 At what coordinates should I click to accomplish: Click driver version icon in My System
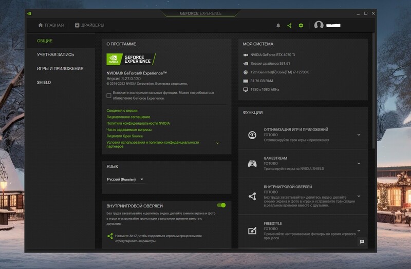pos(246,64)
